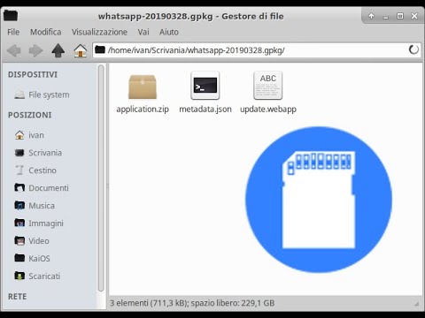
Task: Open KaiOS in sidebar
Action: click(39, 259)
